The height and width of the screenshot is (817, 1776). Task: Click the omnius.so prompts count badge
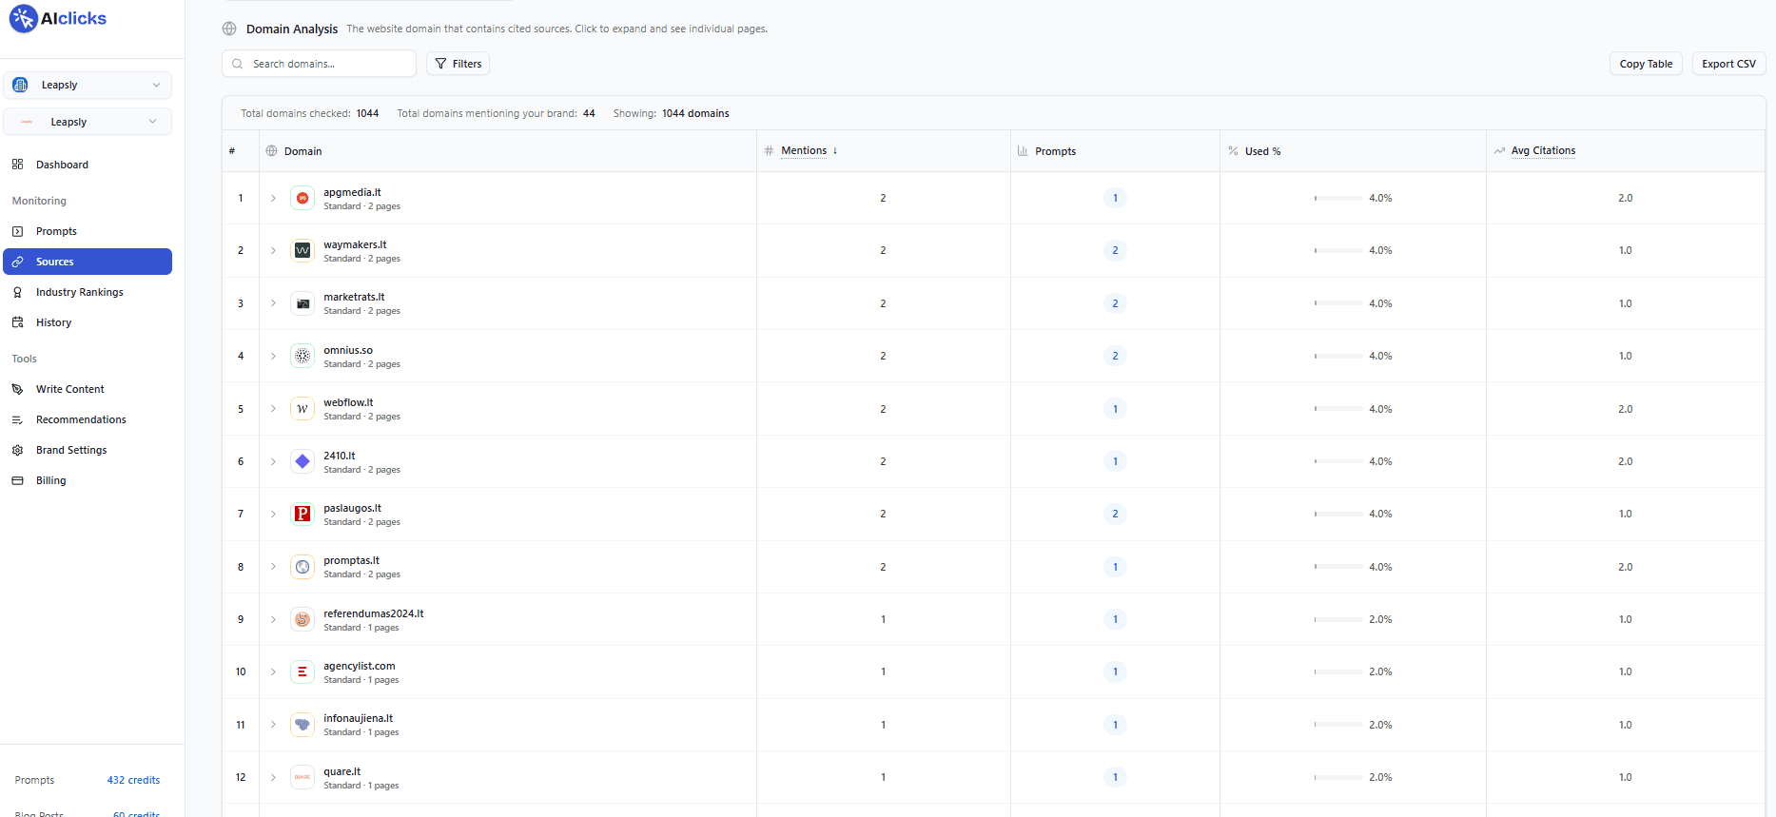1115,356
